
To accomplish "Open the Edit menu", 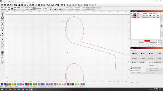I will pyautogui.click(x=4, y=3).
